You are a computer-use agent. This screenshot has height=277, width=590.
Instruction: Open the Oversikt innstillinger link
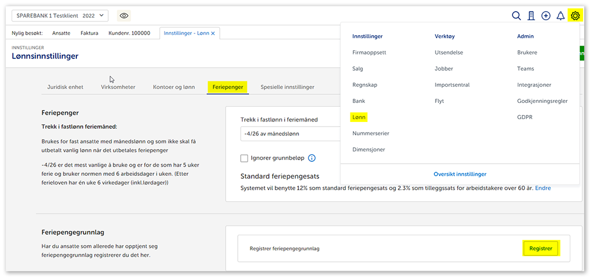tap(460, 174)
